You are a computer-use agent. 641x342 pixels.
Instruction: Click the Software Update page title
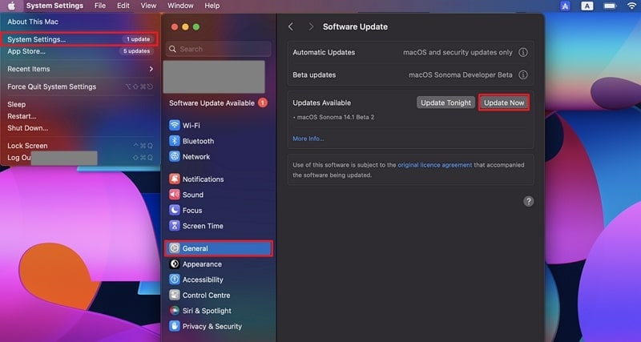(x=355, y=26)
